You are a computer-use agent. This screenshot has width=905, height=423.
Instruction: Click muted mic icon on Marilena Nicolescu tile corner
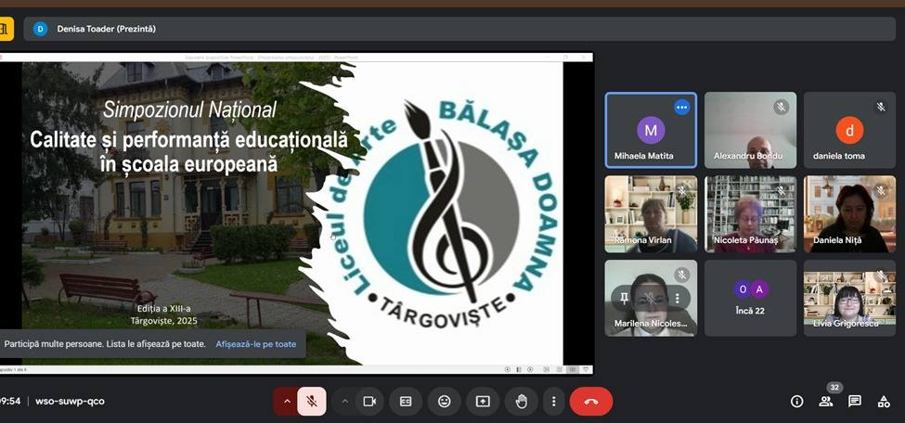681,275
